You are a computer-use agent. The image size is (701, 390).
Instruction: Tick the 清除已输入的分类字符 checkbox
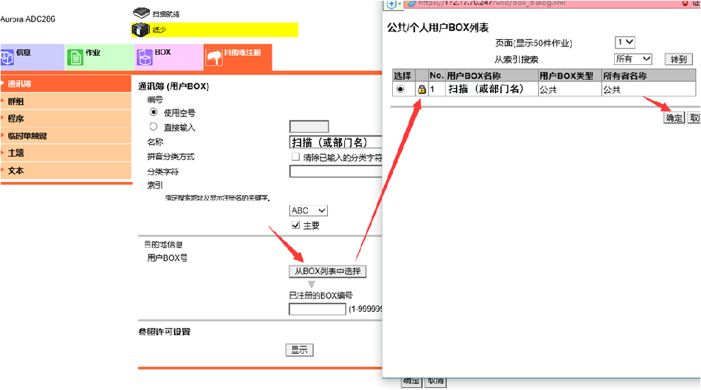pos(295,157)
